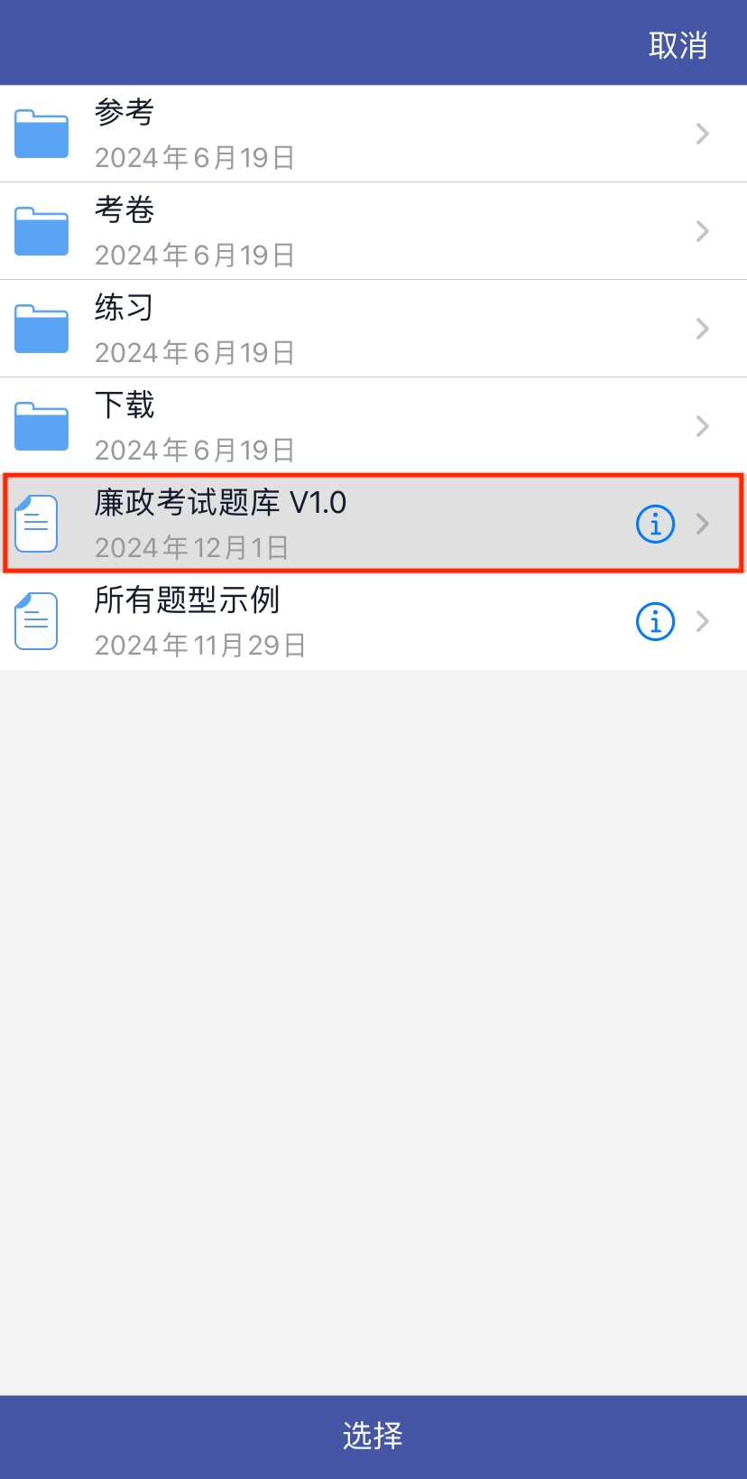This screenshot has height=1479, width=747.
Task: Tap the 廉政考试题库 V1.0 document icon
Action: coord(37,524)
